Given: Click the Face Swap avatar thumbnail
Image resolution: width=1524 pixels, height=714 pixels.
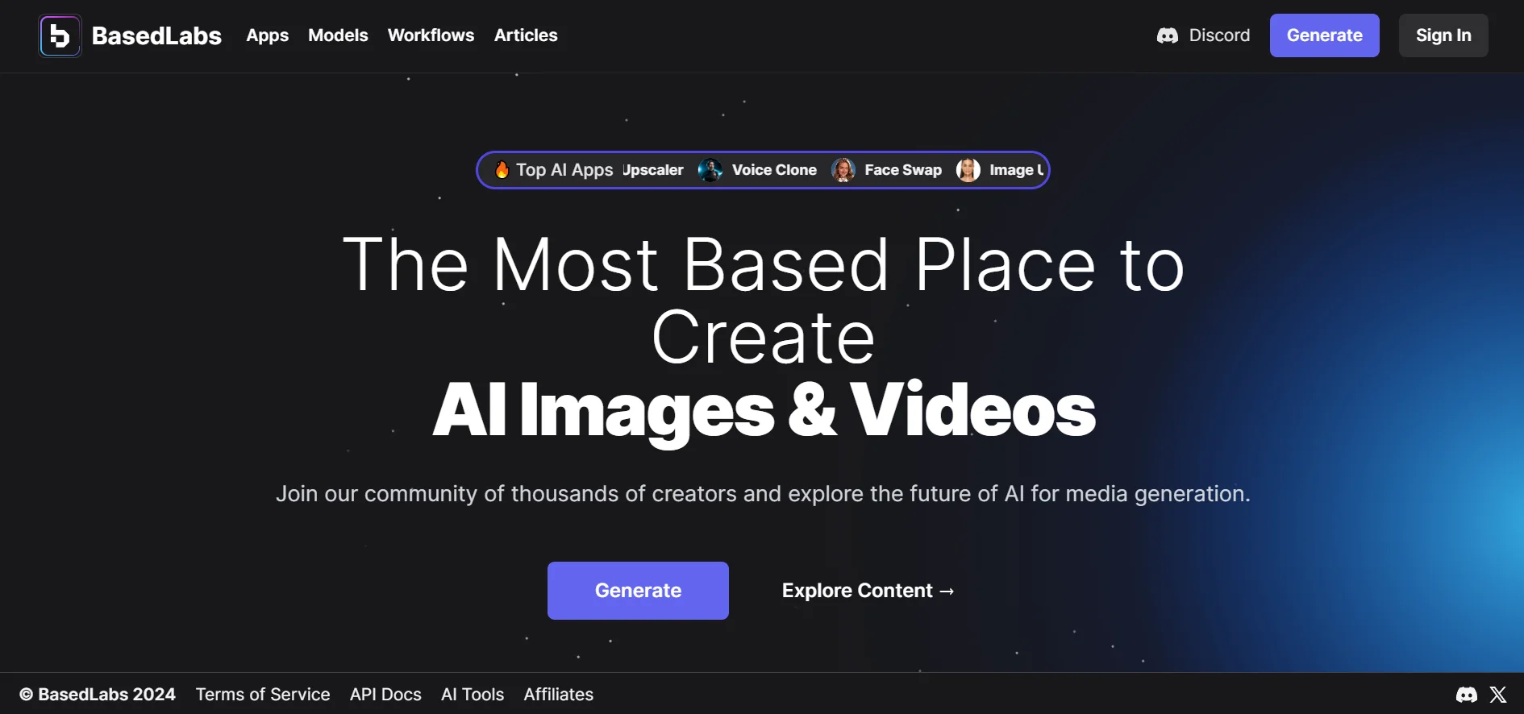Looking at the screenshot, I should tap(843, 170).
